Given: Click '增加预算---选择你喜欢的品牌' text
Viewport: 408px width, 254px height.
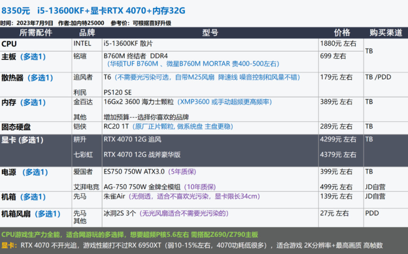Looking at the screenshot, I should click(146, 117).
